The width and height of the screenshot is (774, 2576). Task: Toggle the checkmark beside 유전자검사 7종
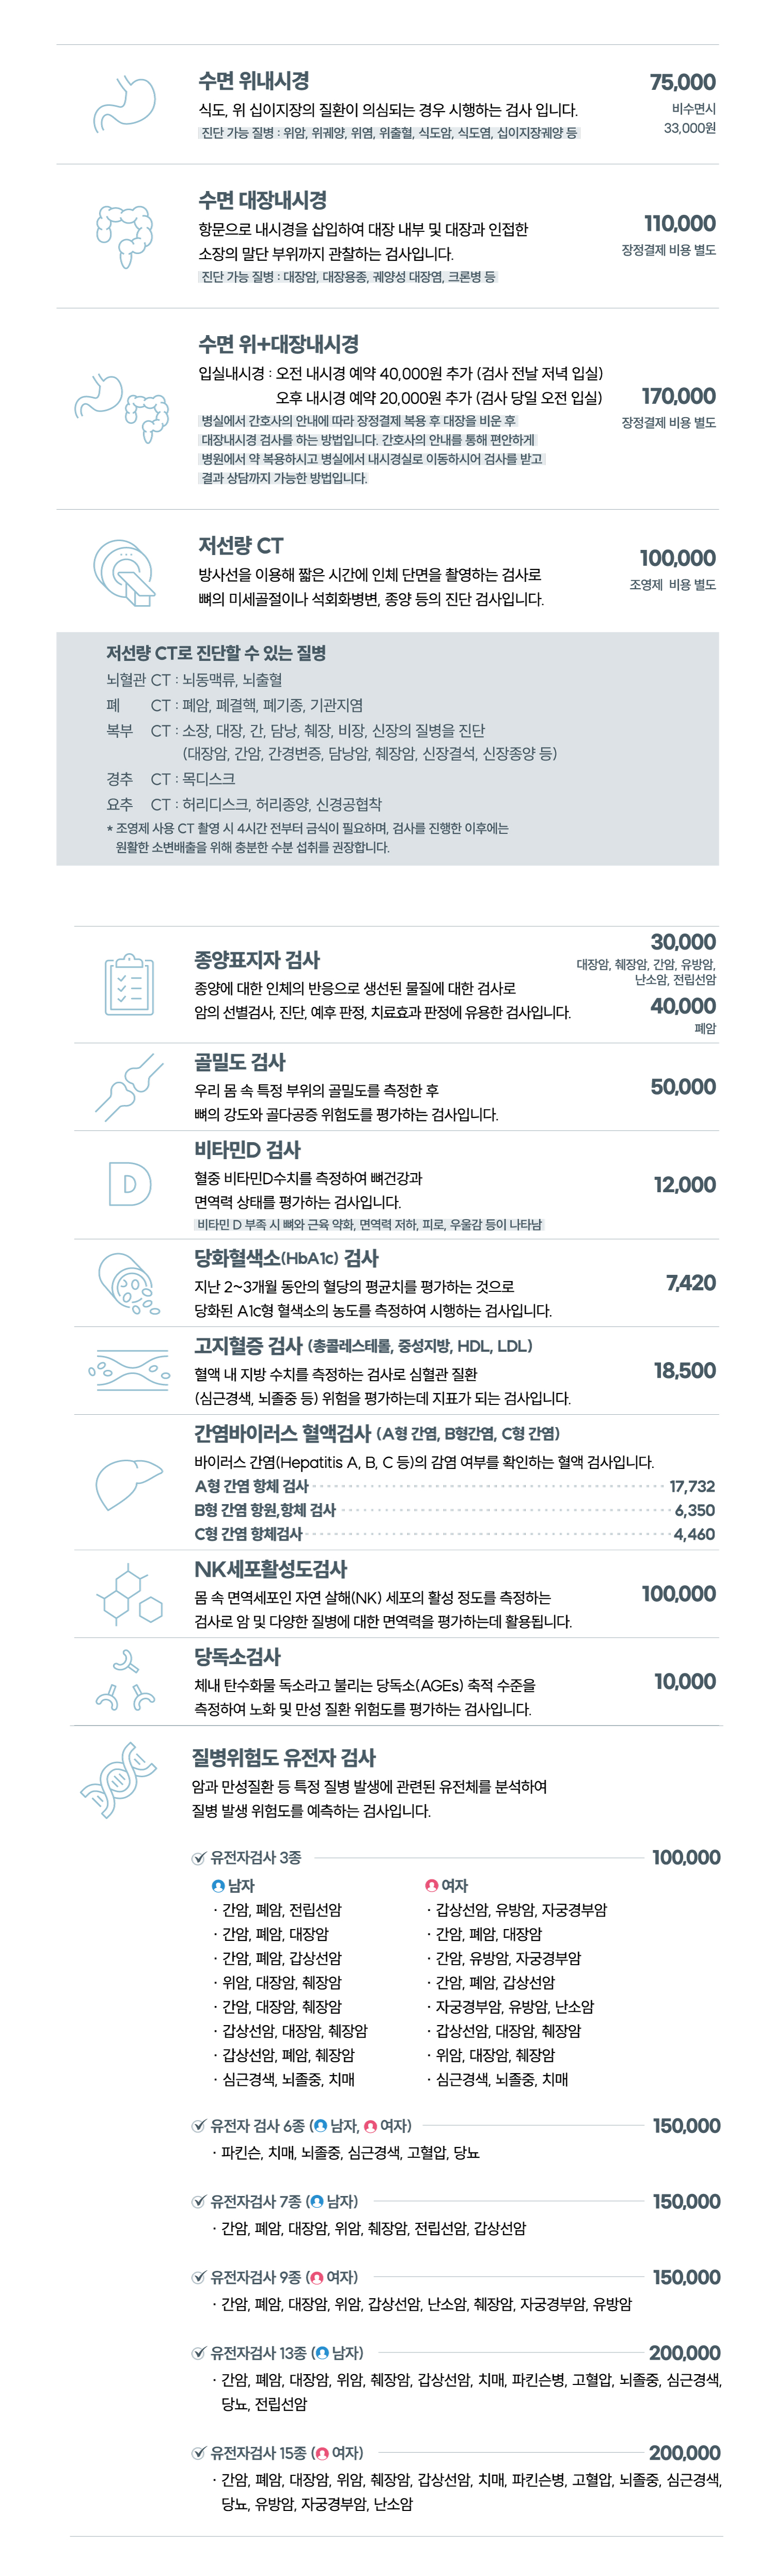pos(199,2202)
